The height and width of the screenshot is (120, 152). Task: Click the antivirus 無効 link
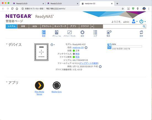click(x=77, y=54)
